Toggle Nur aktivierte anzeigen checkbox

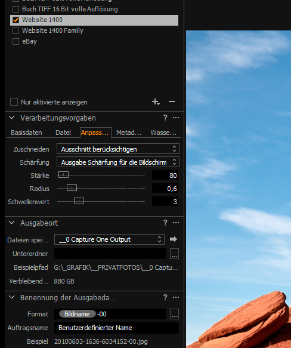(14, 102)
